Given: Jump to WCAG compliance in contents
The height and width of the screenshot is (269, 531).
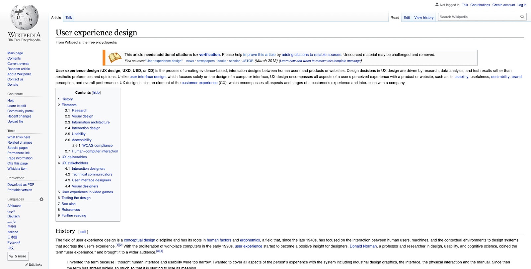Looking at the screenshot, I should coord(98,146).
